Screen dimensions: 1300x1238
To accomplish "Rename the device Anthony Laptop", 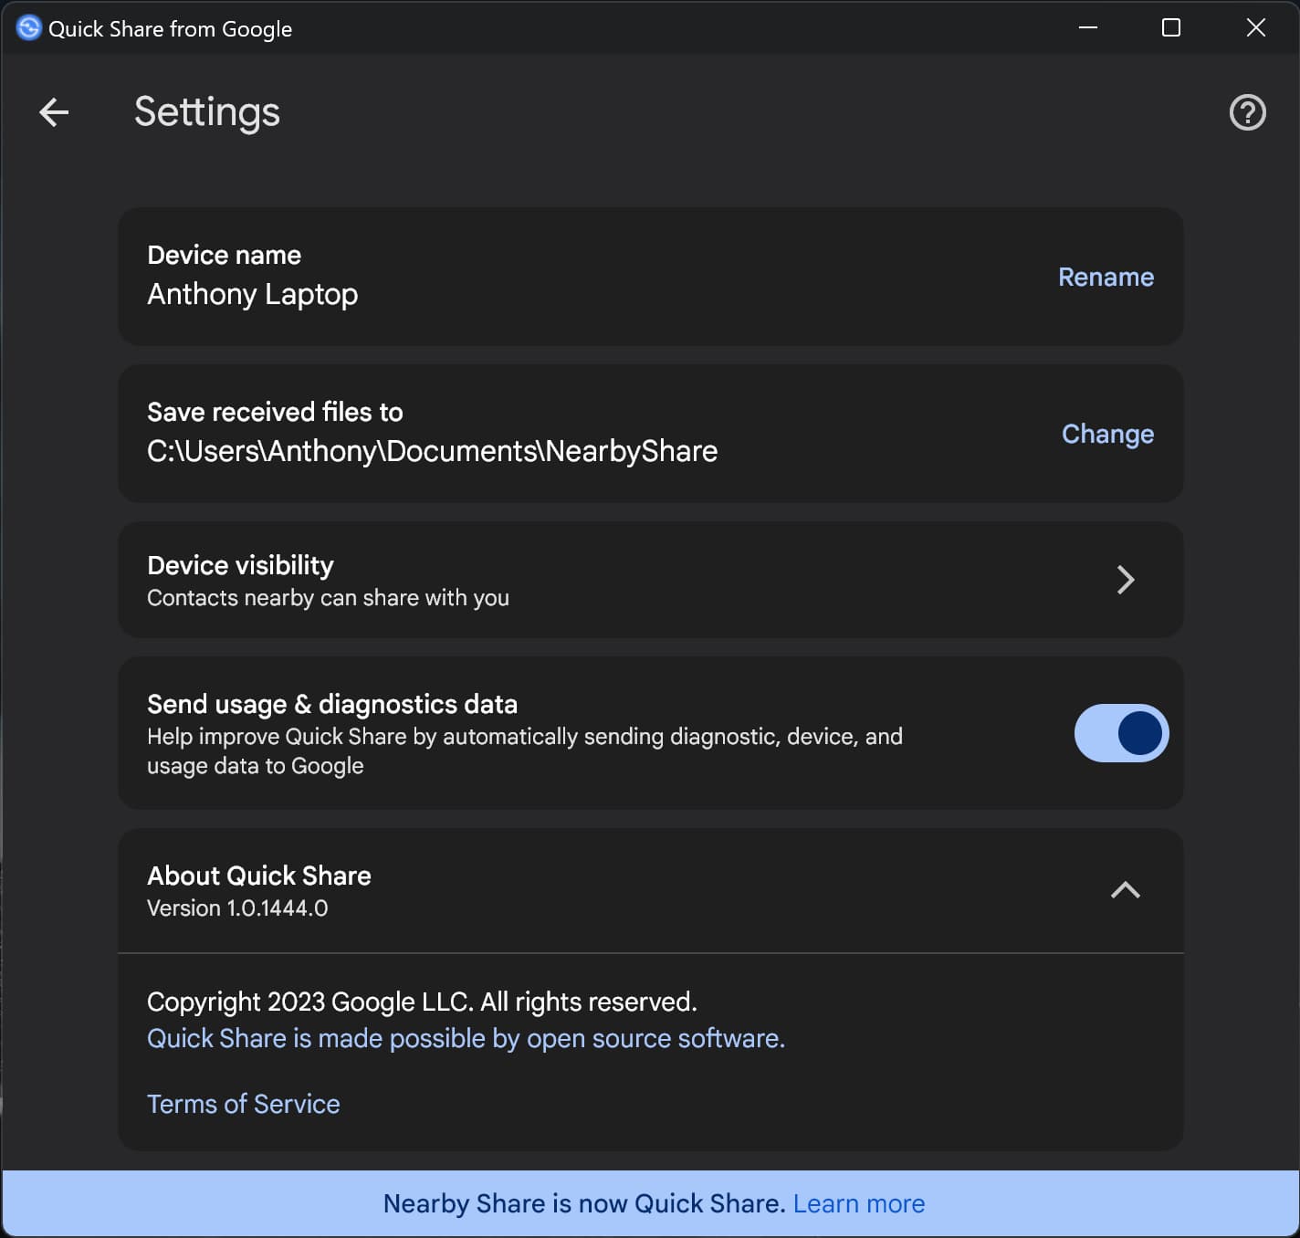I will click(1106, 277).
